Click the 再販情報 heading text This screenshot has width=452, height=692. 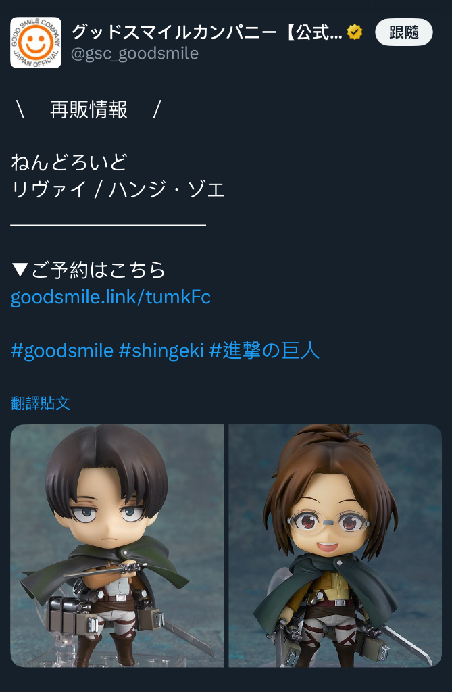point(89,109)
